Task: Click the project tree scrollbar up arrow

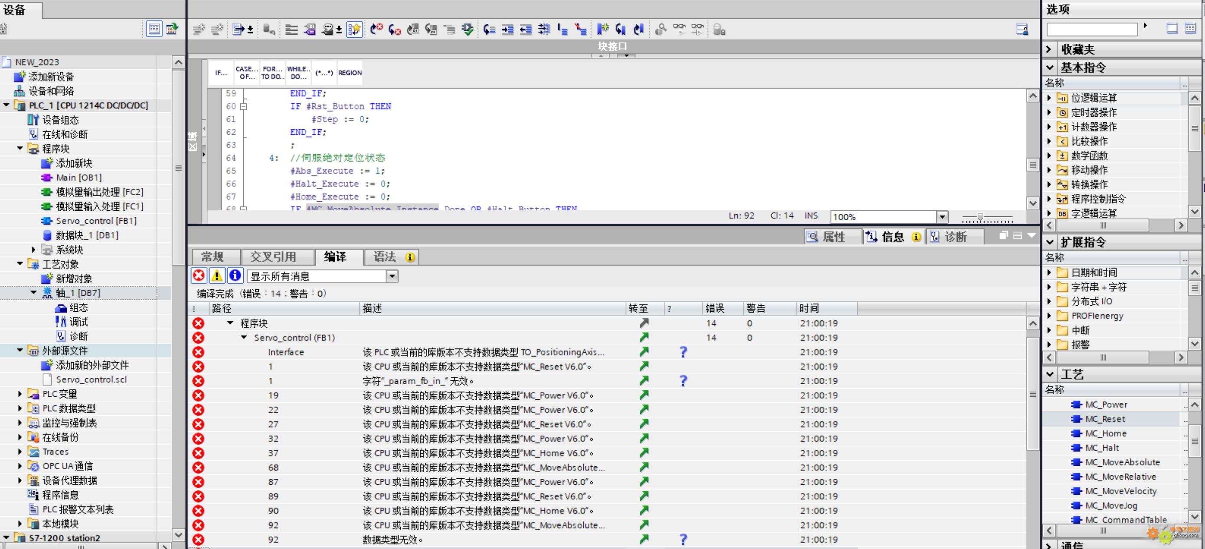Action: coord(178,62)
